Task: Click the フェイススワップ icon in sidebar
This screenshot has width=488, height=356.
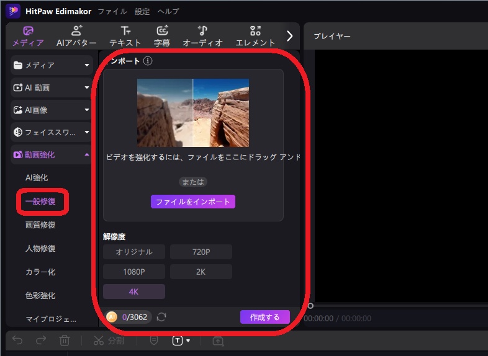Action: click(x=18, y=132)
